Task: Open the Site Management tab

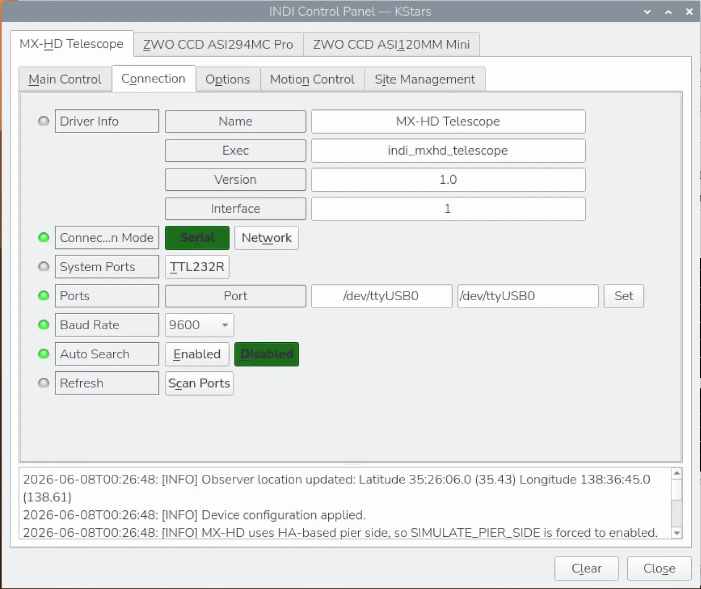Action: [425, 79]
